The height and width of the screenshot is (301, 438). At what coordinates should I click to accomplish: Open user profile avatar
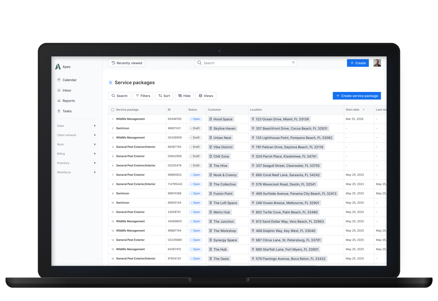[377, 63]
